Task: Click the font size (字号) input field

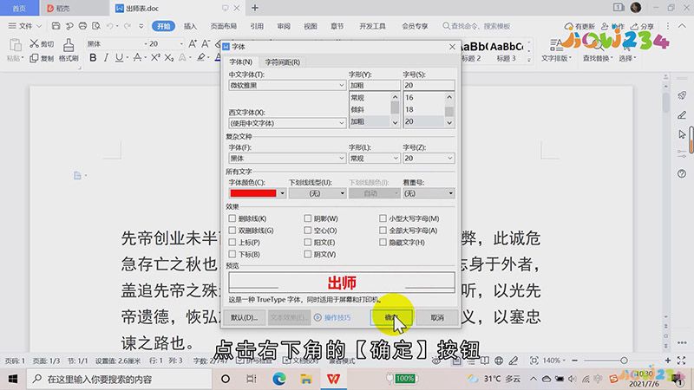Action: coord(429,85)
